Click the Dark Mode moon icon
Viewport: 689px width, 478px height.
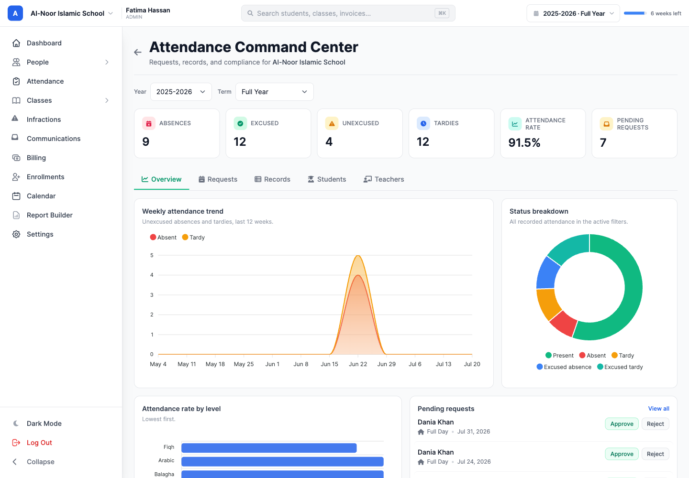coord(16,424)
